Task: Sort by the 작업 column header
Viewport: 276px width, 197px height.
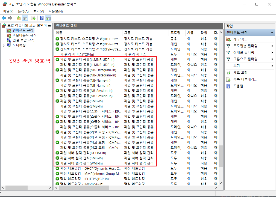Action: (x=206, y=33)
